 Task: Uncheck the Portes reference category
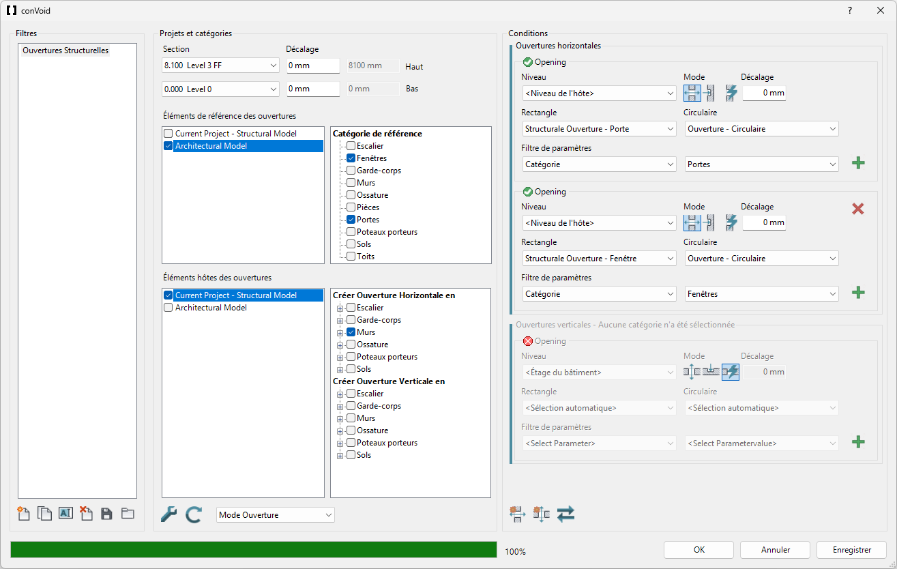click(x=351, y=220)
